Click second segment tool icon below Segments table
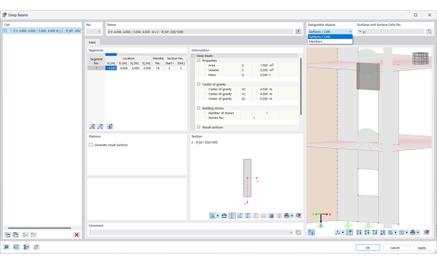 pyautogui.click(x=100, y=127)
